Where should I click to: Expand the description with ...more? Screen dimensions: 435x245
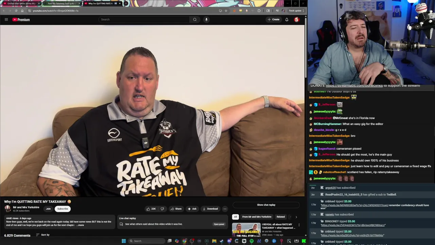point(80,225)
